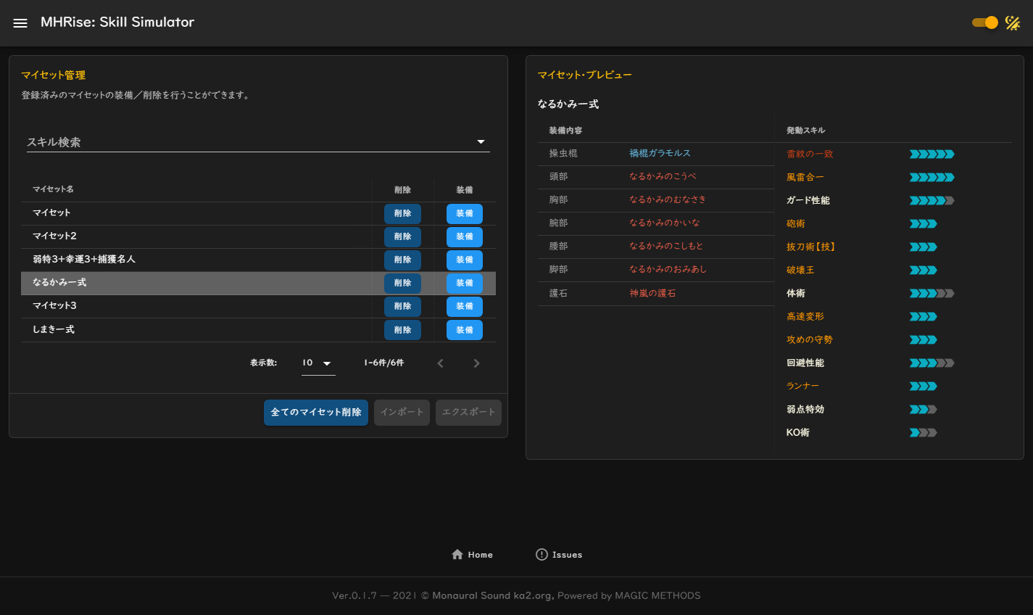
Task: Toggle the orange theme switch
Action: (985, 23)
